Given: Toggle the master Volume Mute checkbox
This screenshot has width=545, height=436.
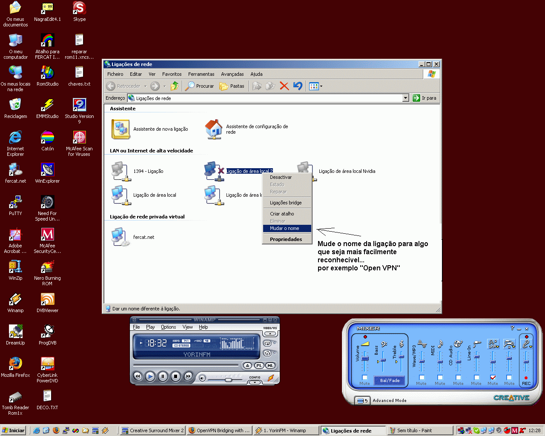Looking at the screenshot, I should tap(364, 377).
